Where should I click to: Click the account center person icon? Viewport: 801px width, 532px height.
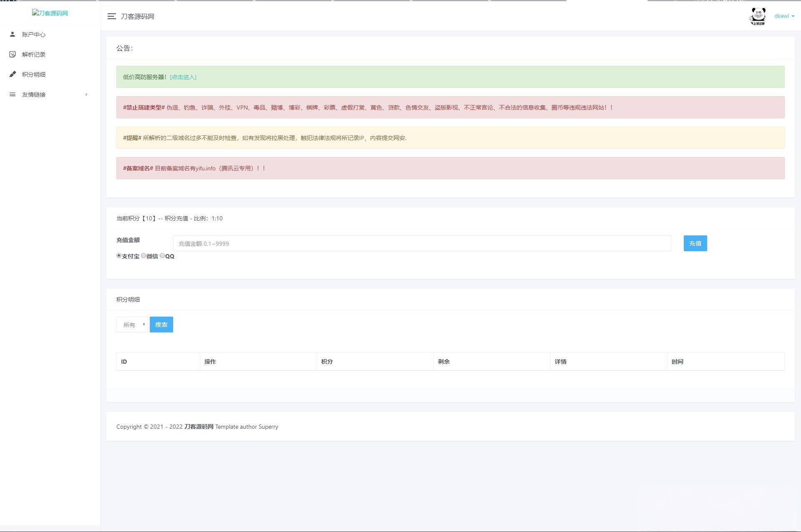point(13,34)
